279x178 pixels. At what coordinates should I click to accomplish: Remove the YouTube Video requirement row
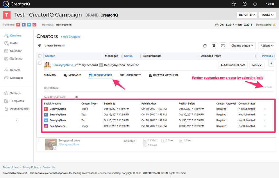point(264,109)
